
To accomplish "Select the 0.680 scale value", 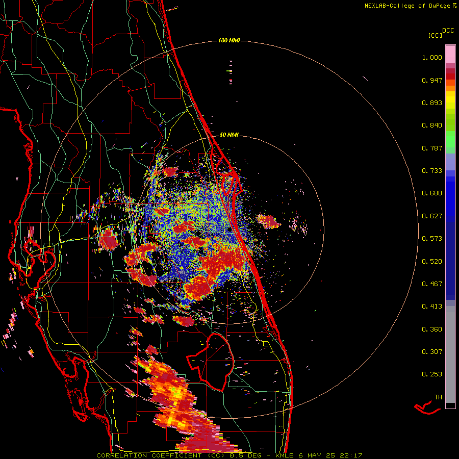I will pos(432,193).
